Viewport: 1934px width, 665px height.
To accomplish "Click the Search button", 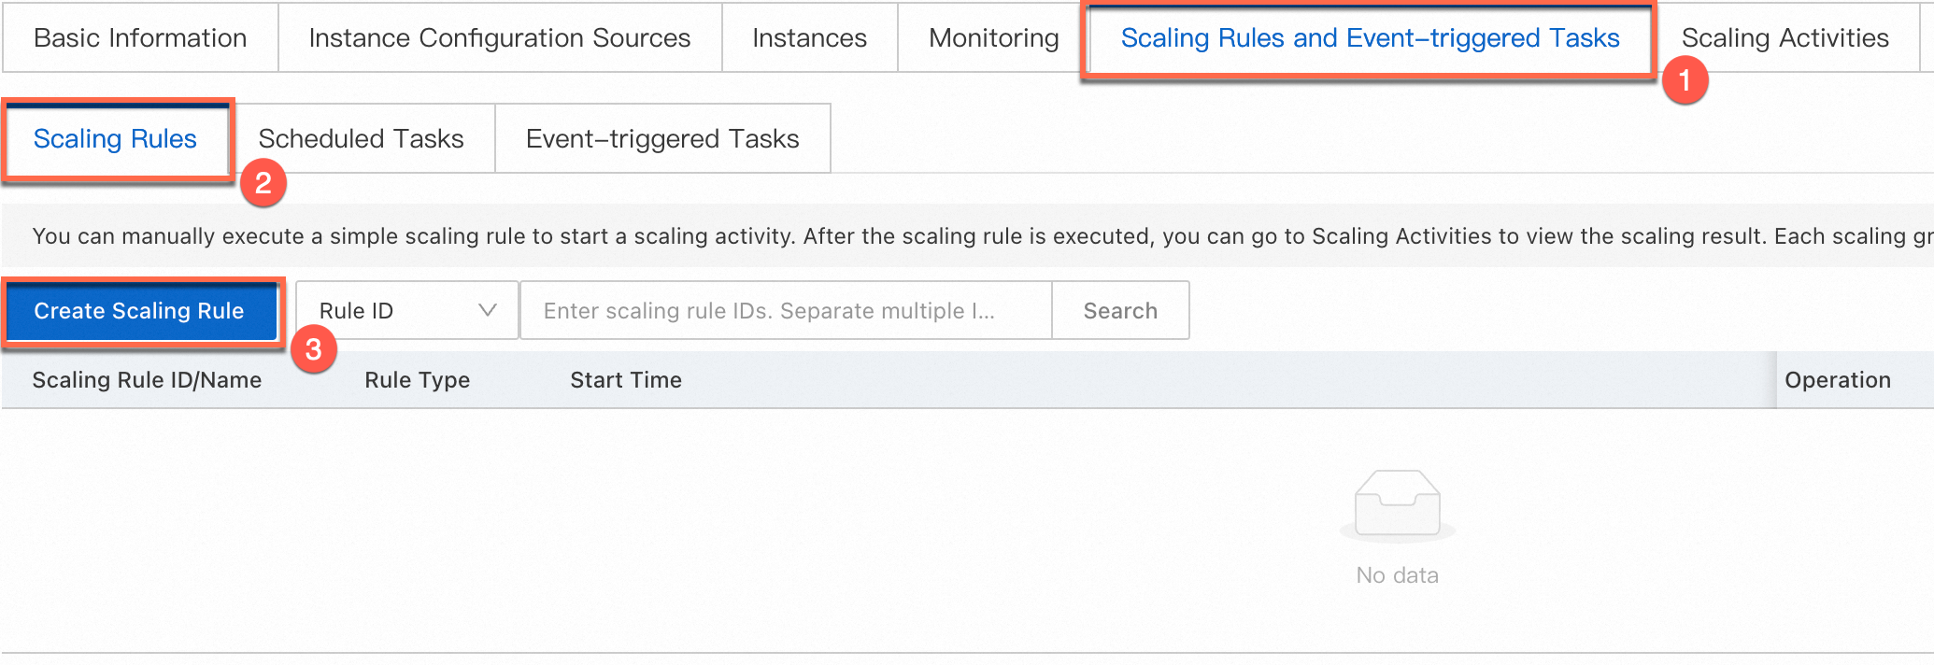I will click(x=1120, y=310).
